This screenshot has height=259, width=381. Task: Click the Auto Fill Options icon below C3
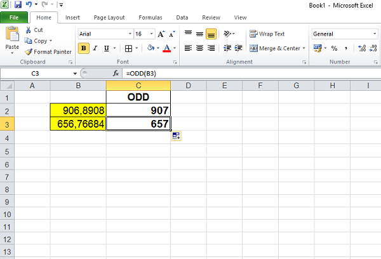176,135
